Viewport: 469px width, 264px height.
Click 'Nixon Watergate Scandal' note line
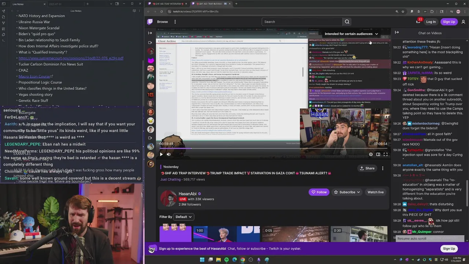pyautogui.click(x=39, y=28)
